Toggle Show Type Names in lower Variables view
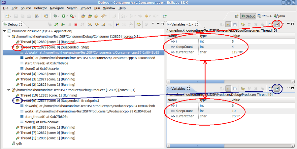Image resolution: width=297 pixels, height=149 pixels. (222, 88)
